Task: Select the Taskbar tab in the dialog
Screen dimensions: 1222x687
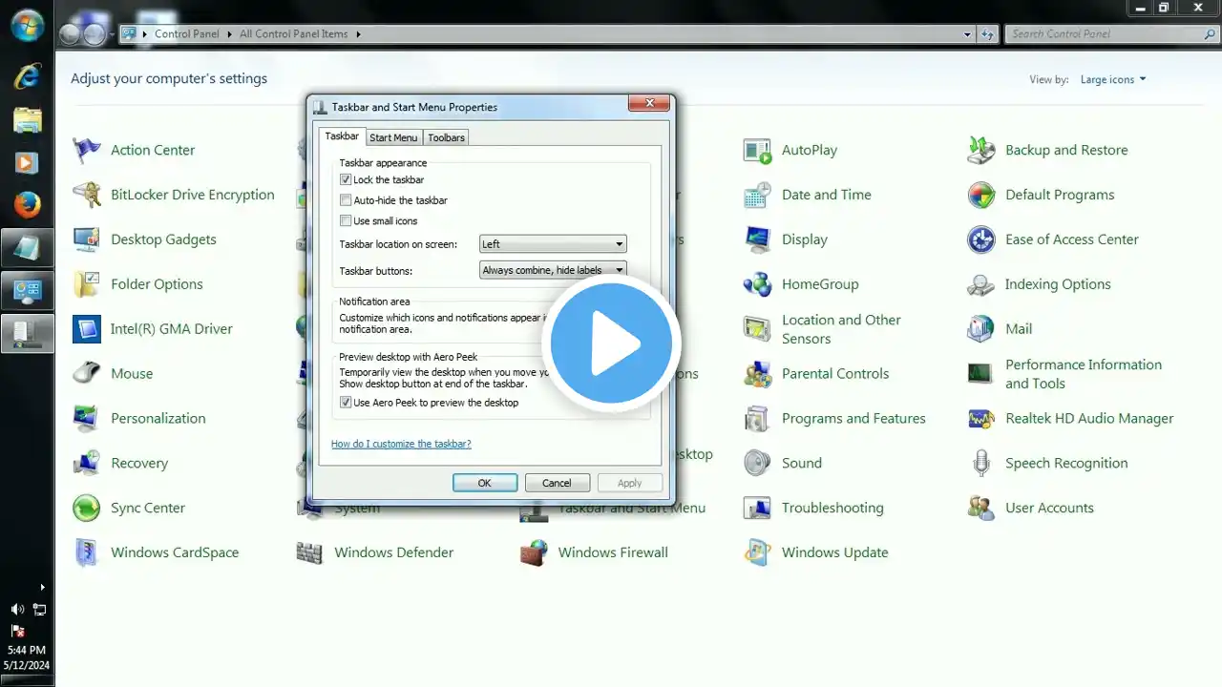Action: coord(342,136)
